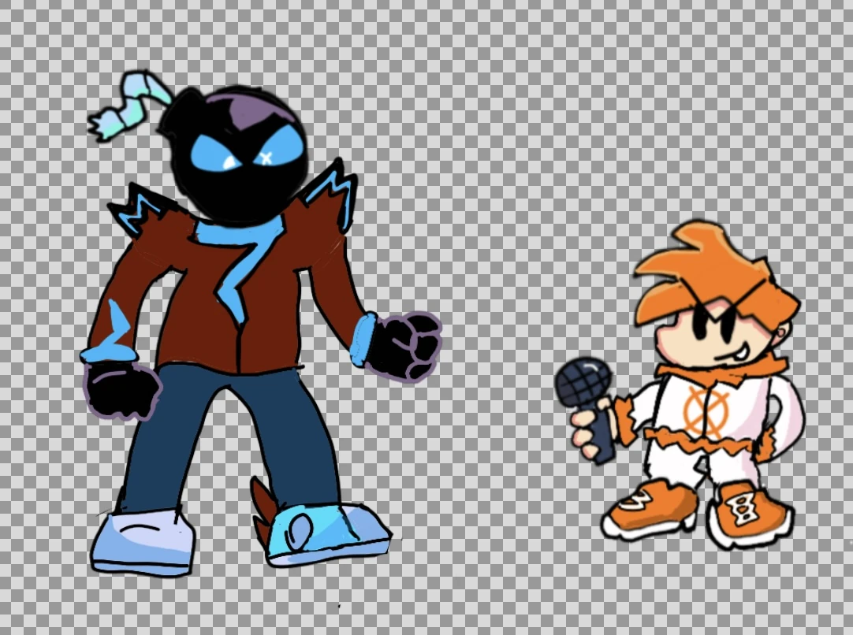Select the orange sneaker with the 8 marking
Screen dimensions: 853x635
[x=750, y=514]
